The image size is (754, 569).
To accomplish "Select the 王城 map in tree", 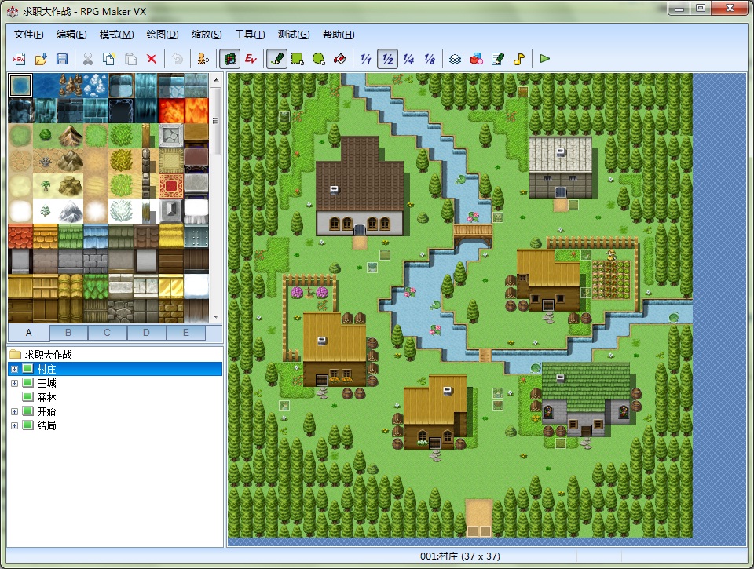I will coord(46,383).
